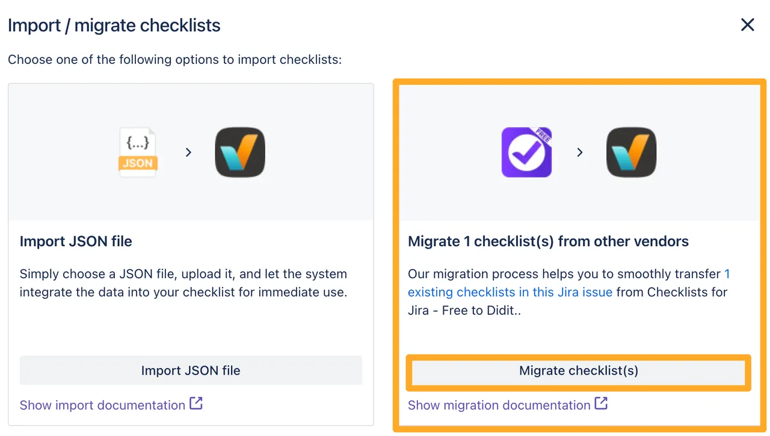Viewport: 770px width, 436px height.
Task: Click the arrow between Checklists Free and Didit icons
Action: (580, 153)
